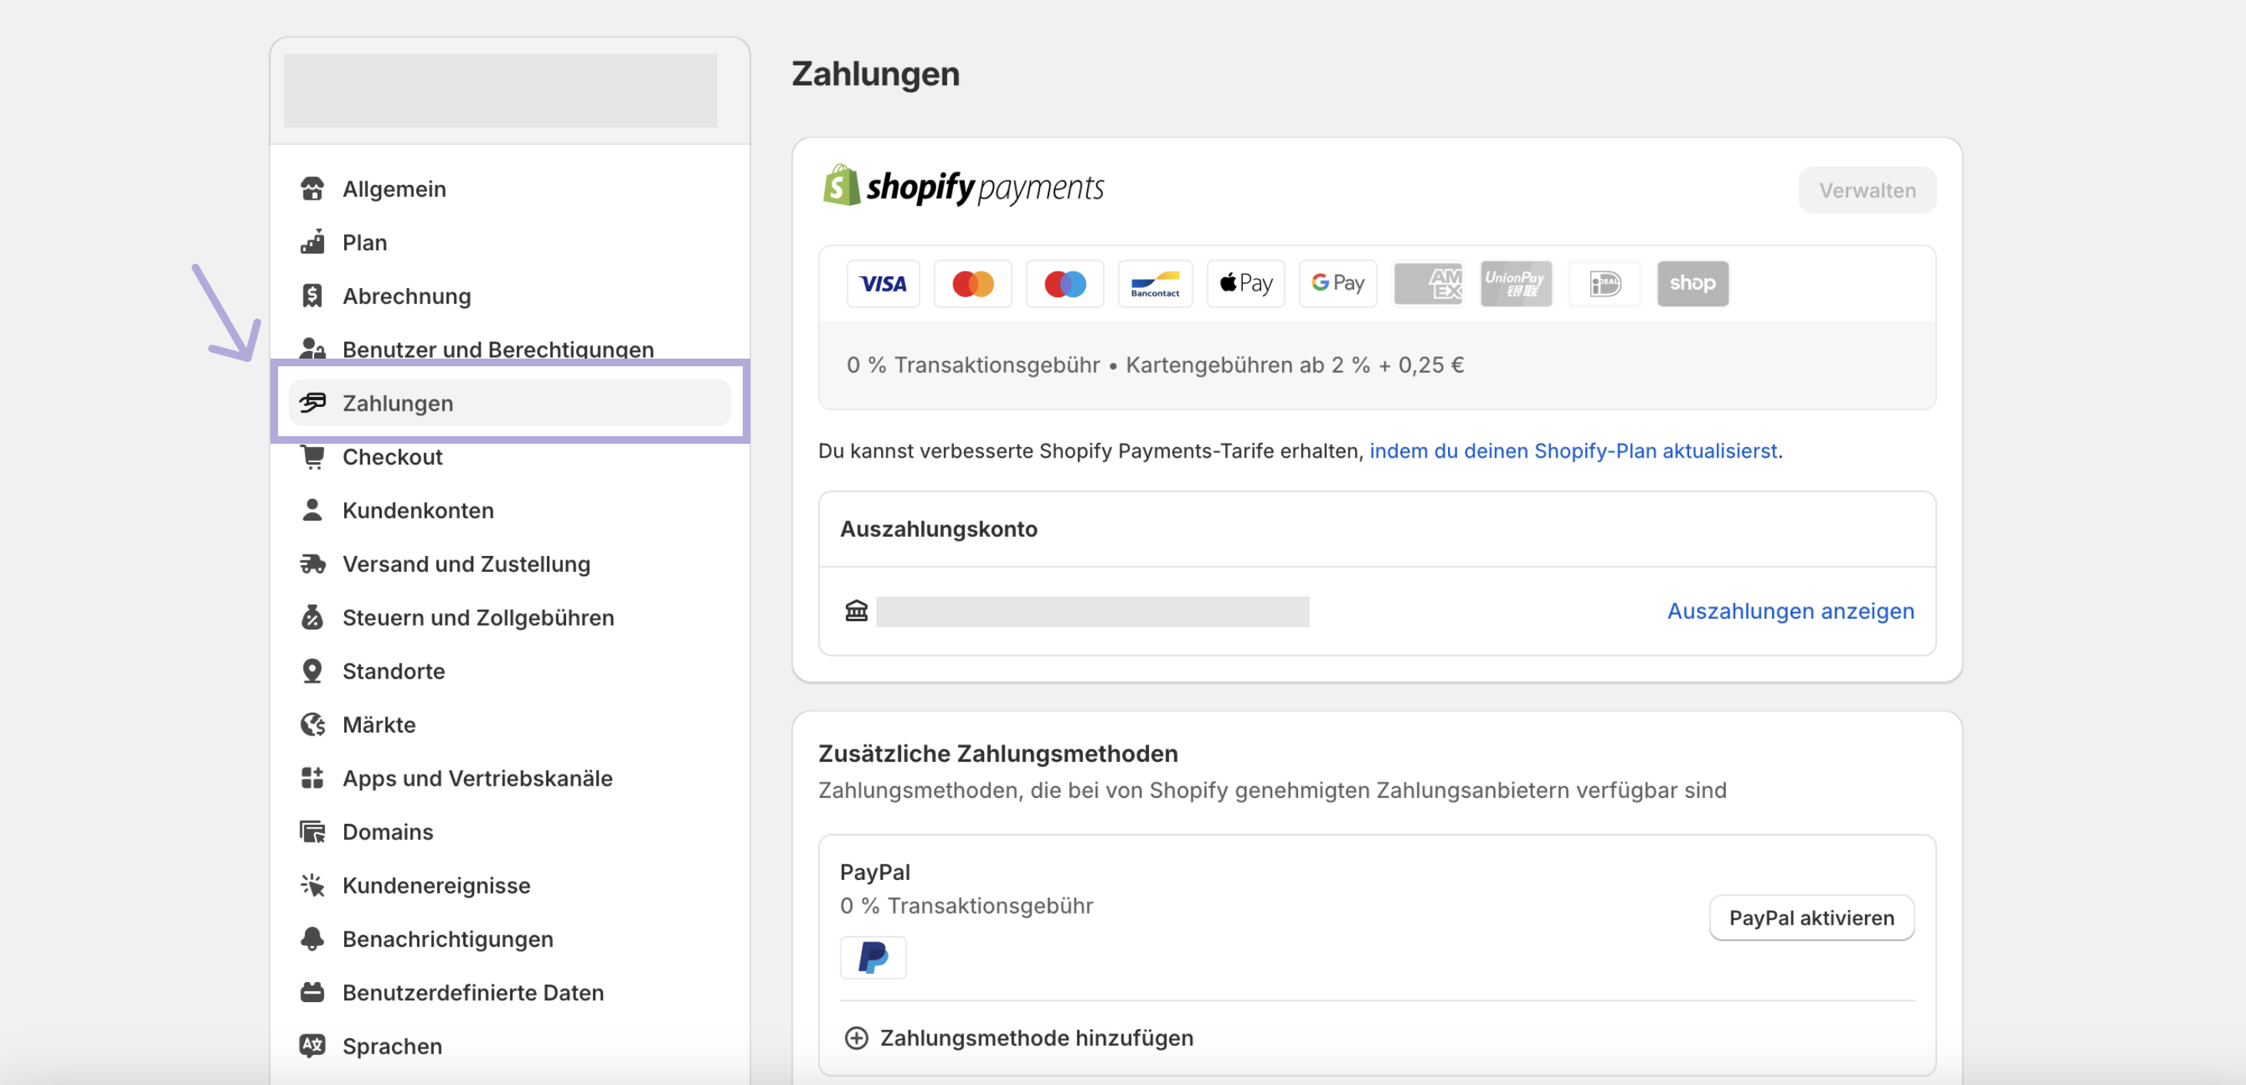This screenshot has height=1085, width=2246.
Task: Click the store name placeholder at sidebar top
Action: (501, 91)
